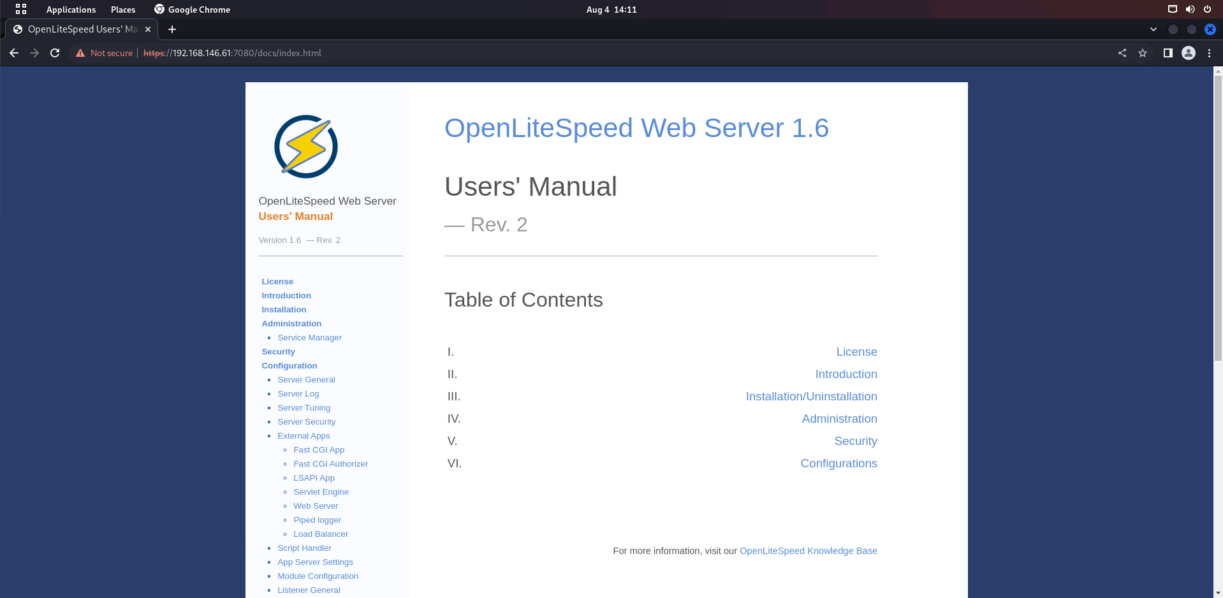
Task: Open Script Handler sidebar link
Action: coord(304,548)
